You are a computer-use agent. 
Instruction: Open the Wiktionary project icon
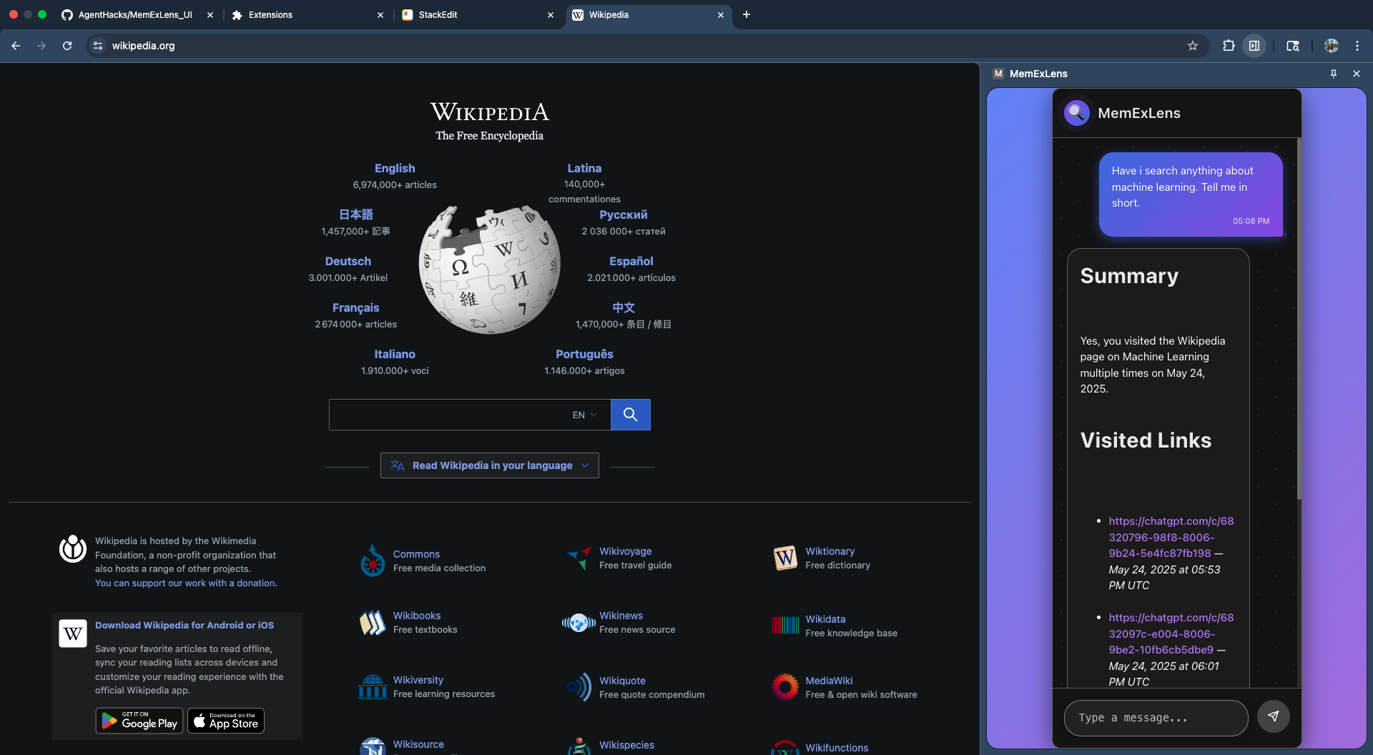[x=785, y=558]
